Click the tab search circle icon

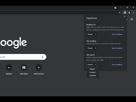click(x=115, y=8)
